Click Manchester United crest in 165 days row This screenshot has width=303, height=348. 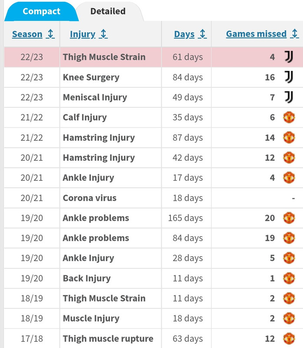289,218
